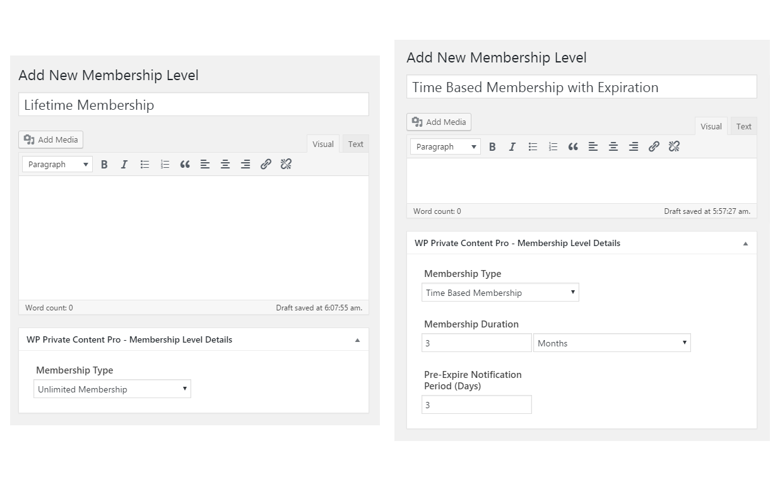
Task: Insert numbered list in Time Based Membership editor
Action: point(553,146)
